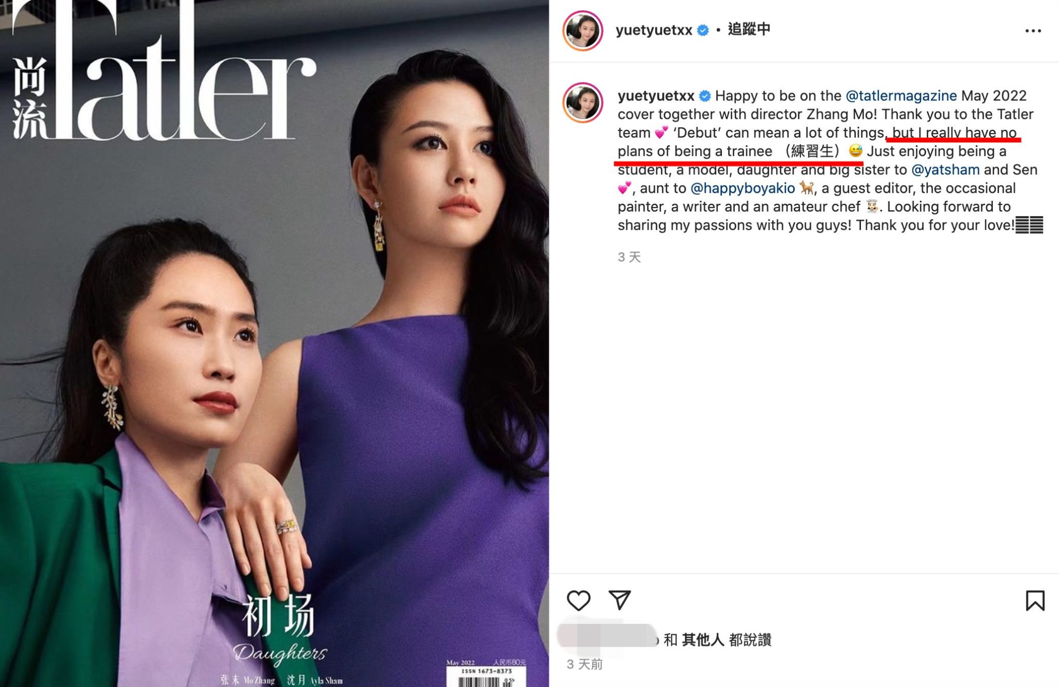1059x687 pixels.
Task: Open the @happyboyakio mention link
Action: 743,188
